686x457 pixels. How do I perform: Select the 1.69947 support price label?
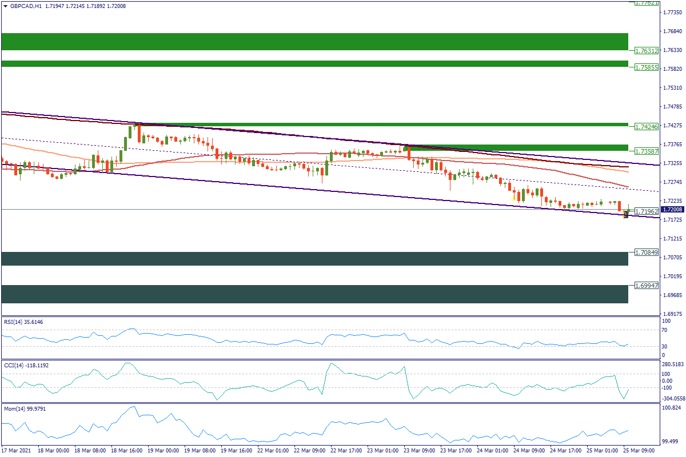point(647,284)
